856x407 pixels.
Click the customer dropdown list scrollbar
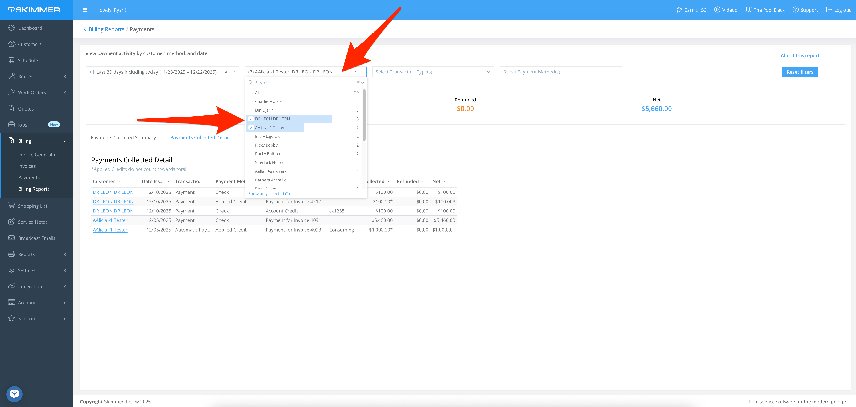tap(364, 115)
